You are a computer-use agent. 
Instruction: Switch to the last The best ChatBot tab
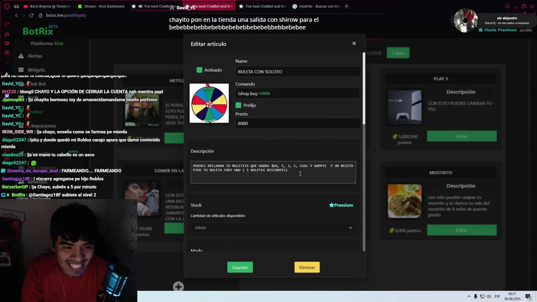(x=262, y=6)
